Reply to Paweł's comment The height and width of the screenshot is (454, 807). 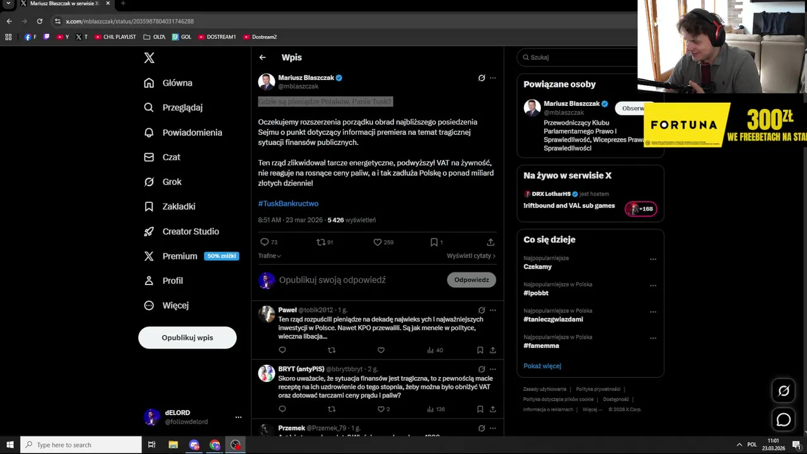pos(282,350)
